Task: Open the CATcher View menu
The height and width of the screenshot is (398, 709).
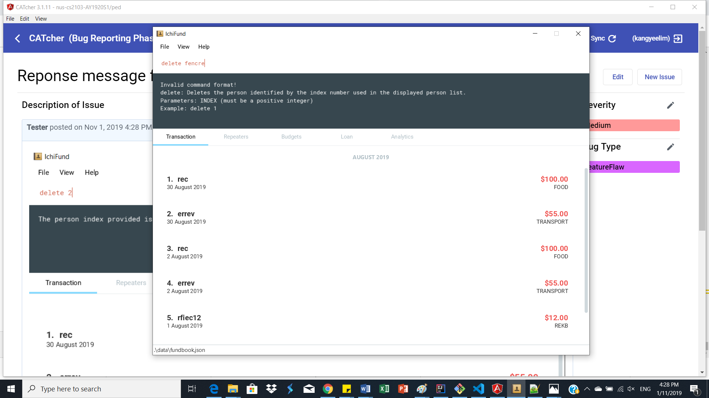Action: (x=41, y=19)
